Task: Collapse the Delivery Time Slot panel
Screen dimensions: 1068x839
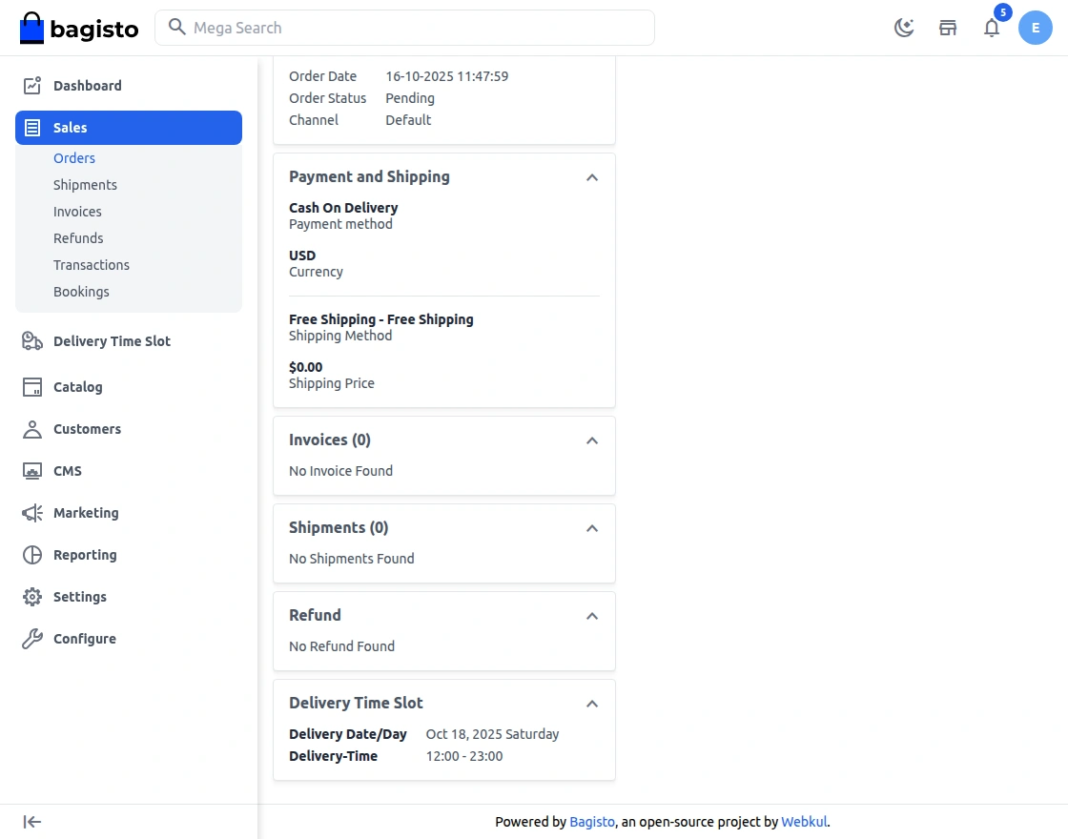Action: coord(592,704)
